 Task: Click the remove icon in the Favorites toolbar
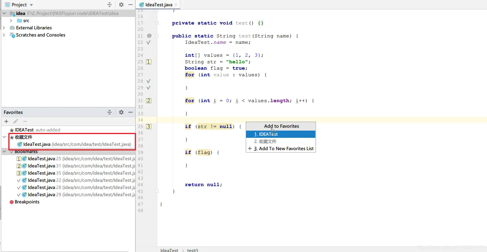coord(25,121)
